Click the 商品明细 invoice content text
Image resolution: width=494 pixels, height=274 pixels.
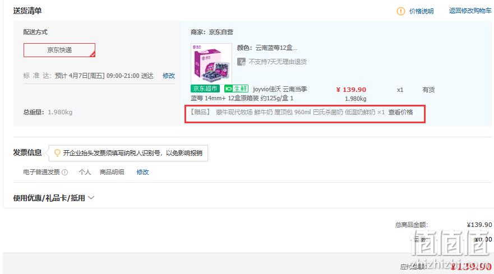(x=112, y=172)
